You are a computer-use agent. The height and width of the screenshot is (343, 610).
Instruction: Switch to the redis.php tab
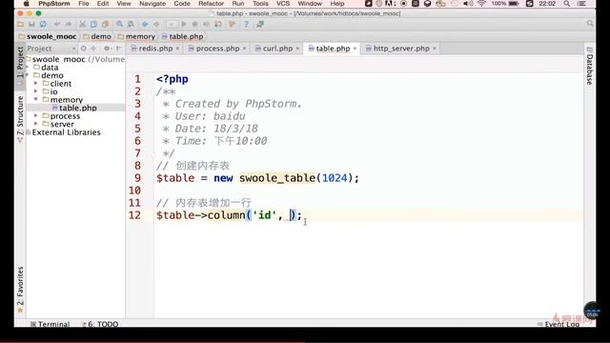pyautogui.click(x=155, y=49)
